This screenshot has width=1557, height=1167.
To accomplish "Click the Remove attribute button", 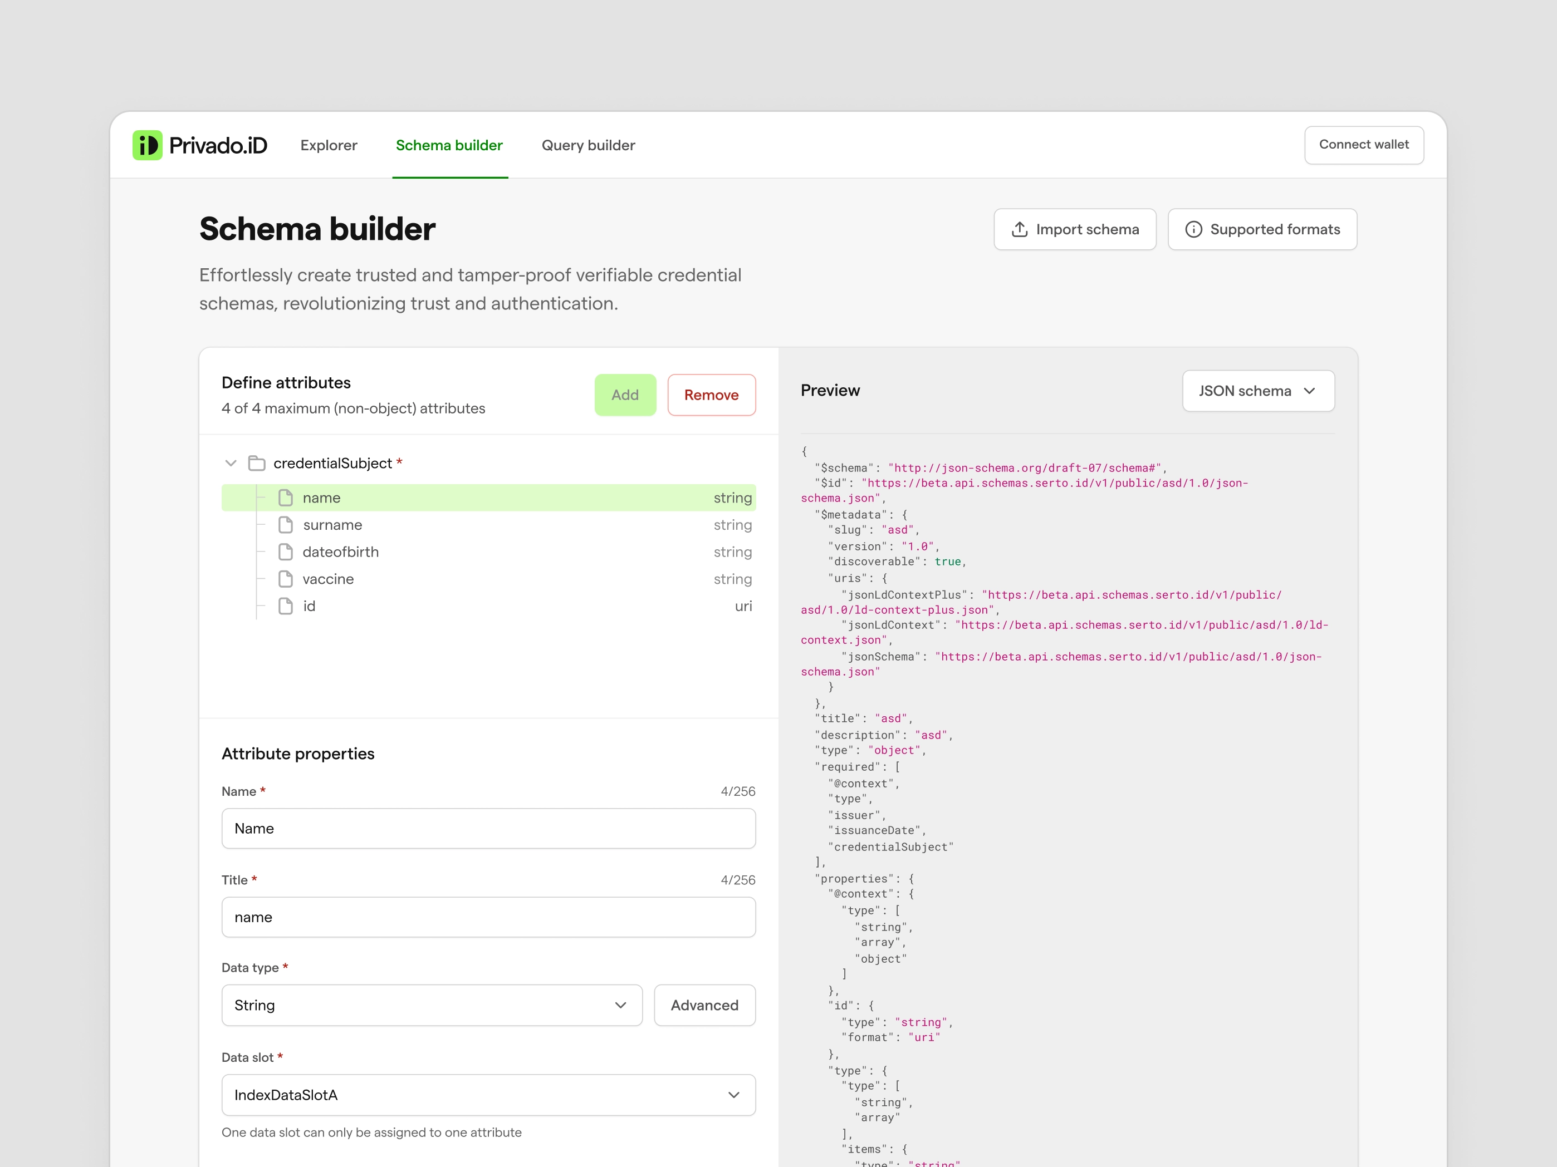I will (711, 395).
